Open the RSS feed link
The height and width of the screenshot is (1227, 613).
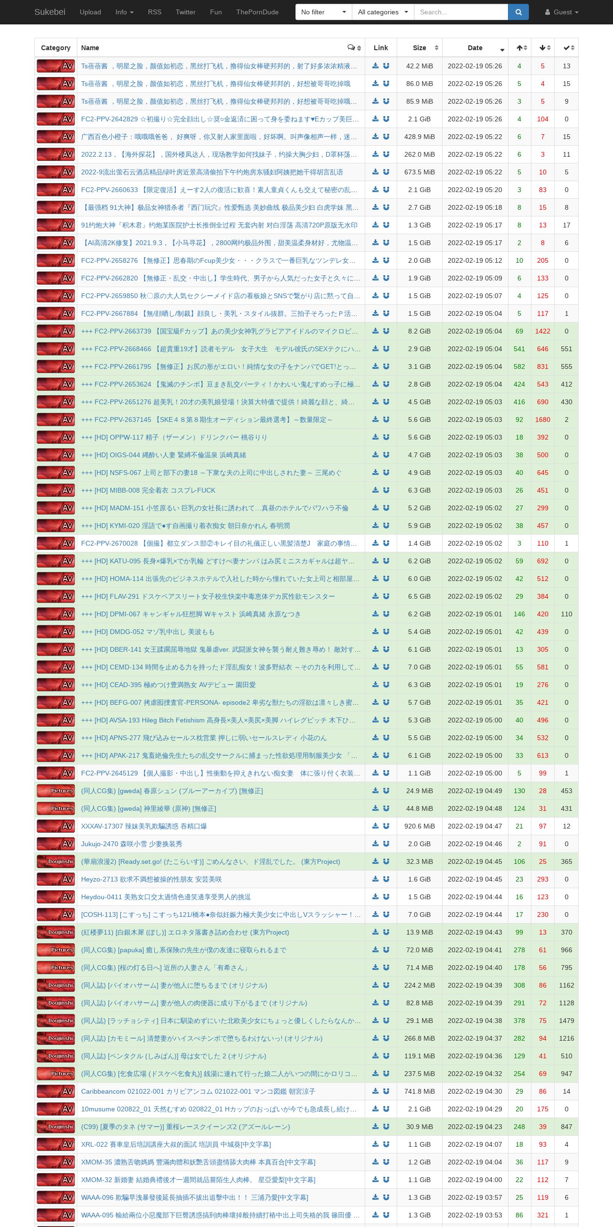(155, 12)
